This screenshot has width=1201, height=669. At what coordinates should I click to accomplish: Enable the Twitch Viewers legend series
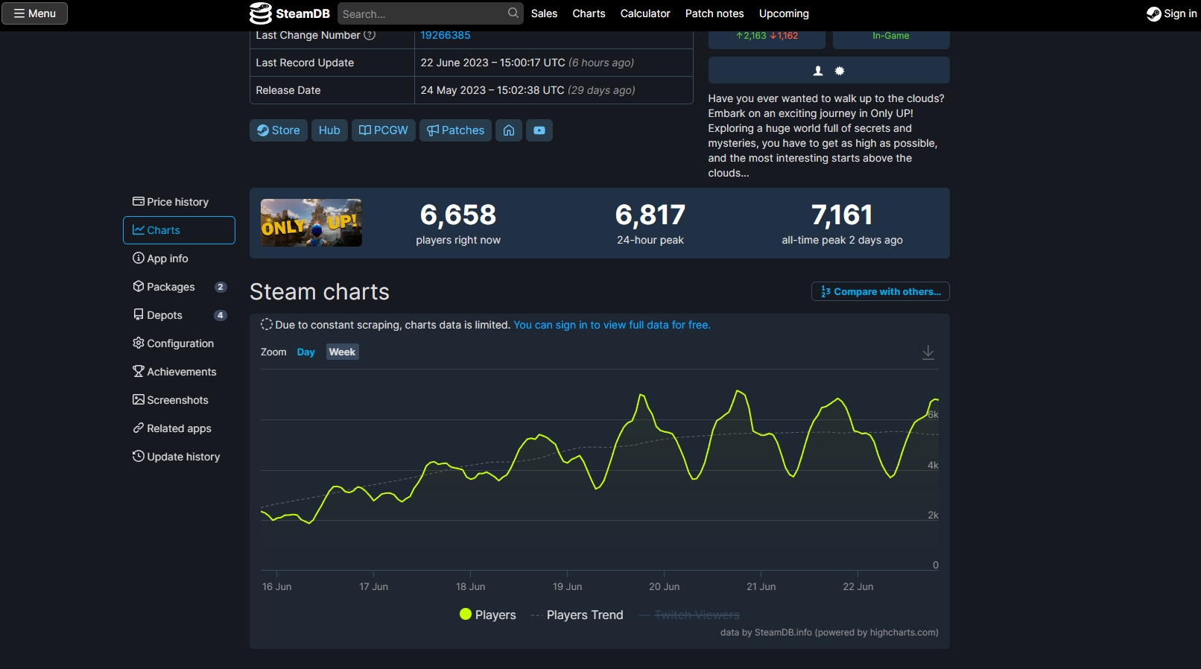click(689, 615)
